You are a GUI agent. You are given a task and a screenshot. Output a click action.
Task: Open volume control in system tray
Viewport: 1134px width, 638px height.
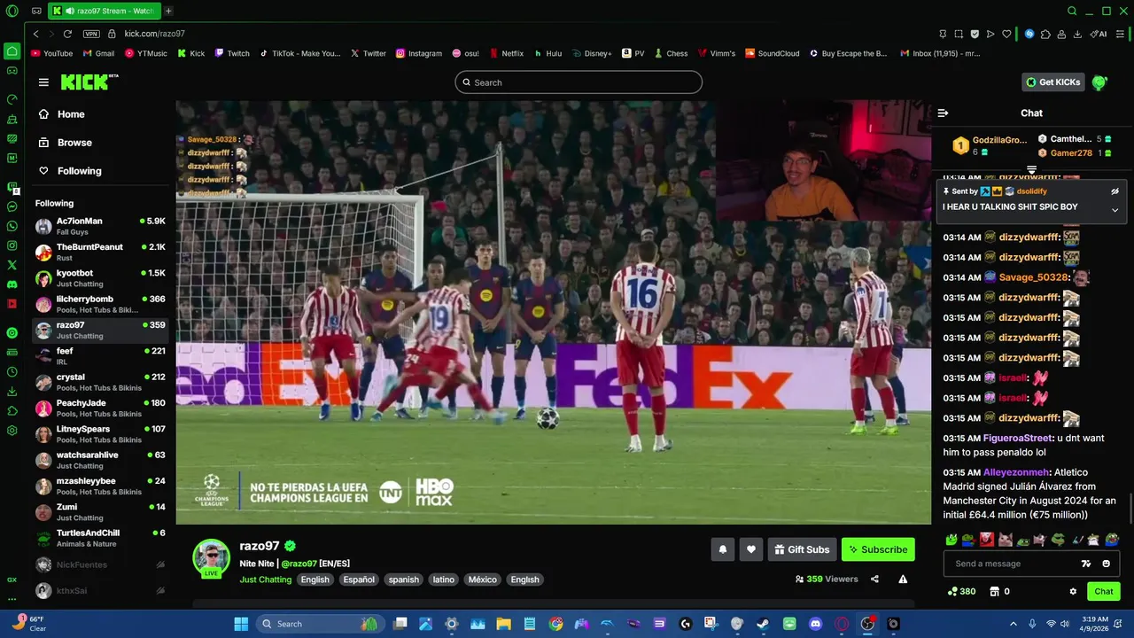[1067, 624]
